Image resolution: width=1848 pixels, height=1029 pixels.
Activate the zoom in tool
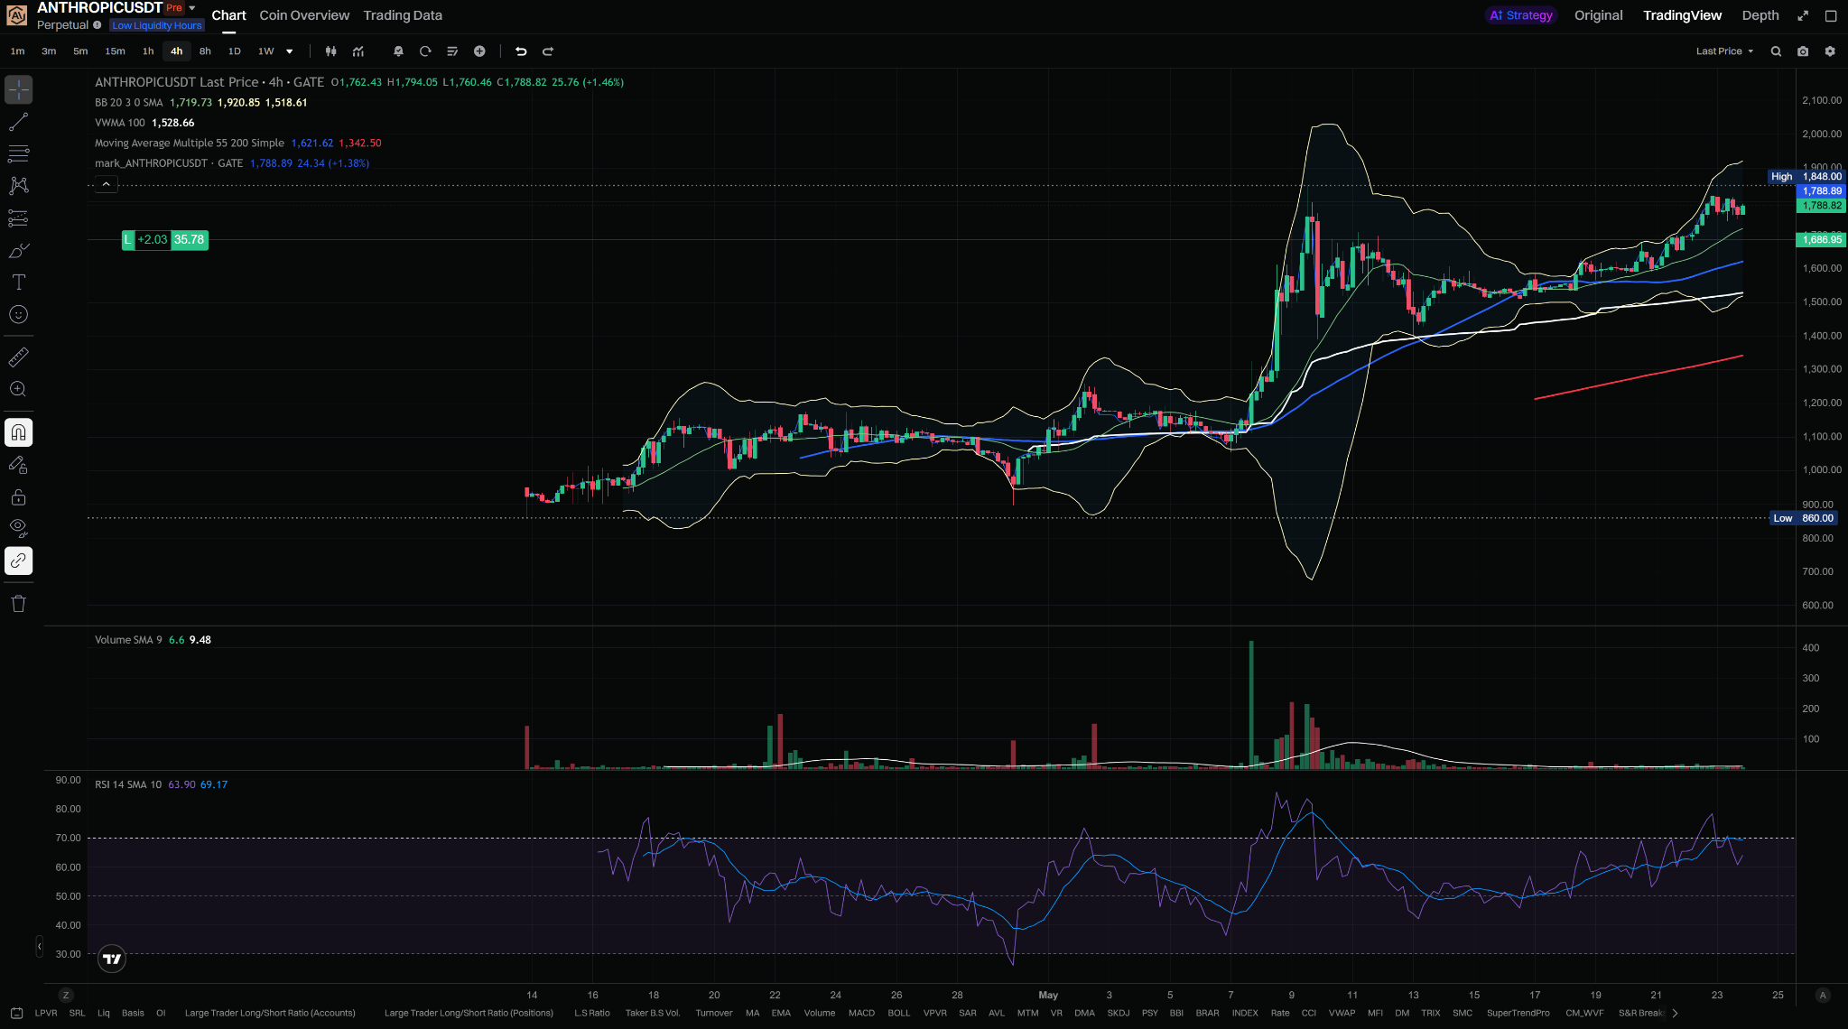pyautogui.click(x=18, y=389)
